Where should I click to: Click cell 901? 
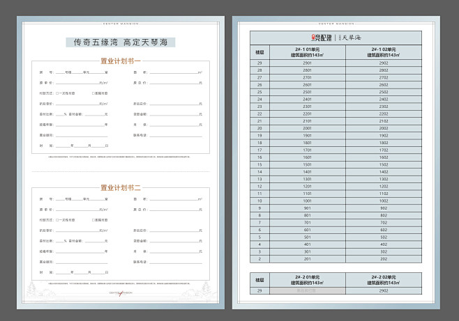[308, 208]
